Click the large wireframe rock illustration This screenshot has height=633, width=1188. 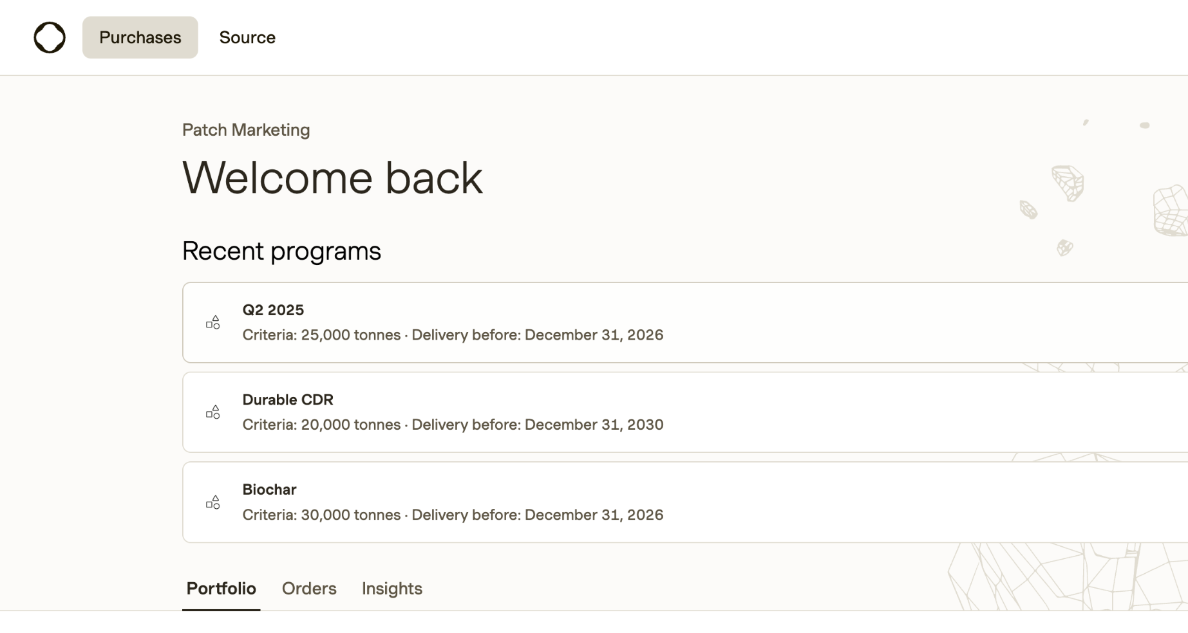[x=1068, y=183]
